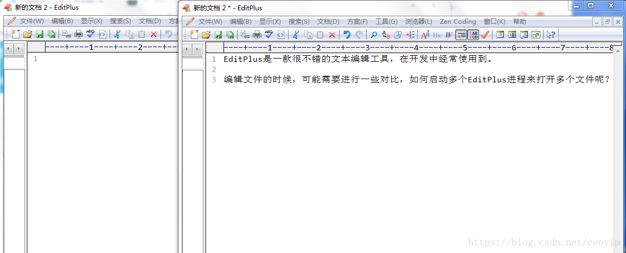Click the Copy icon in right window
Viewport: 626px width, 253px height.
point(308,35)
